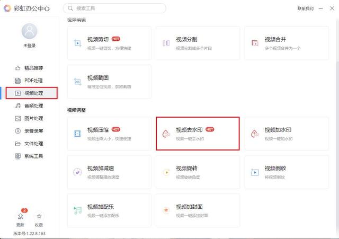The image size is (339, 239).
Task: Click the thumbs-up icon beside 精品推荐
Action: 17,68
